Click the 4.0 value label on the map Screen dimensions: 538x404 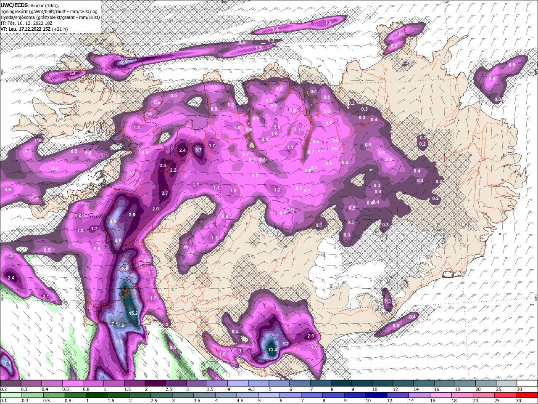[x=118, y=241]
